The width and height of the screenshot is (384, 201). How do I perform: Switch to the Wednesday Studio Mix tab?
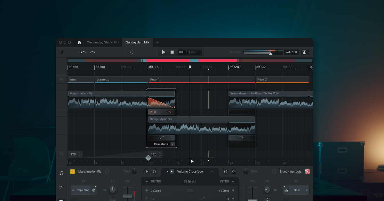pyautogui.click(x=103, y=42)
